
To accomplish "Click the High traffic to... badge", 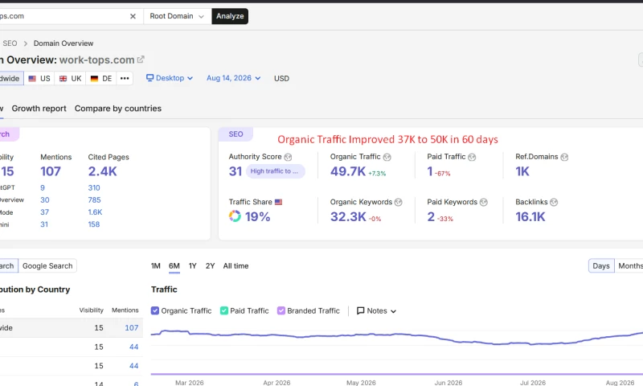I will (x=275, y=171).
